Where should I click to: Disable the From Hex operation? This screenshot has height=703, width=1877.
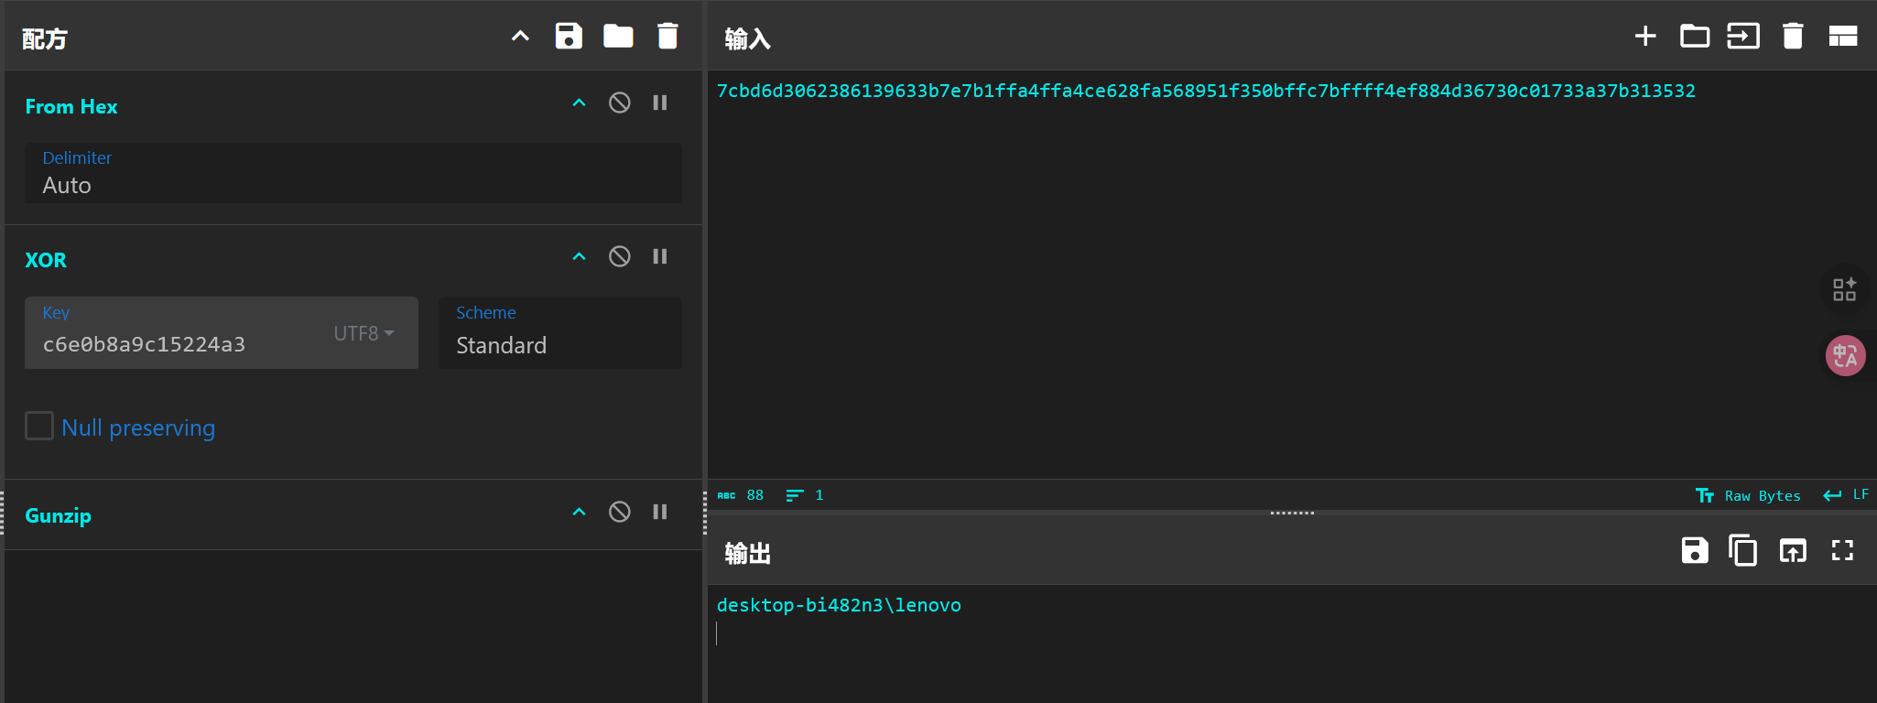tap(620, 103)
